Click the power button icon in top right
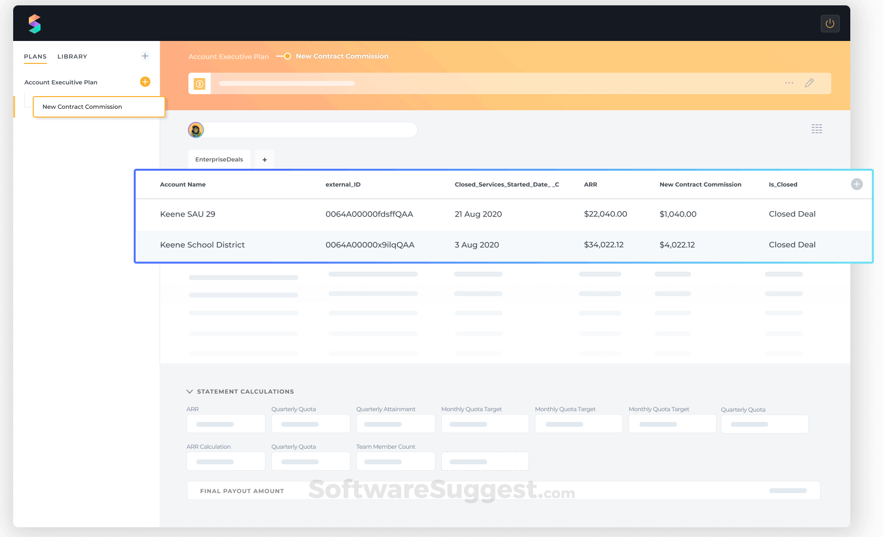Screen dimensions: 883x537 tap(830, 23)
